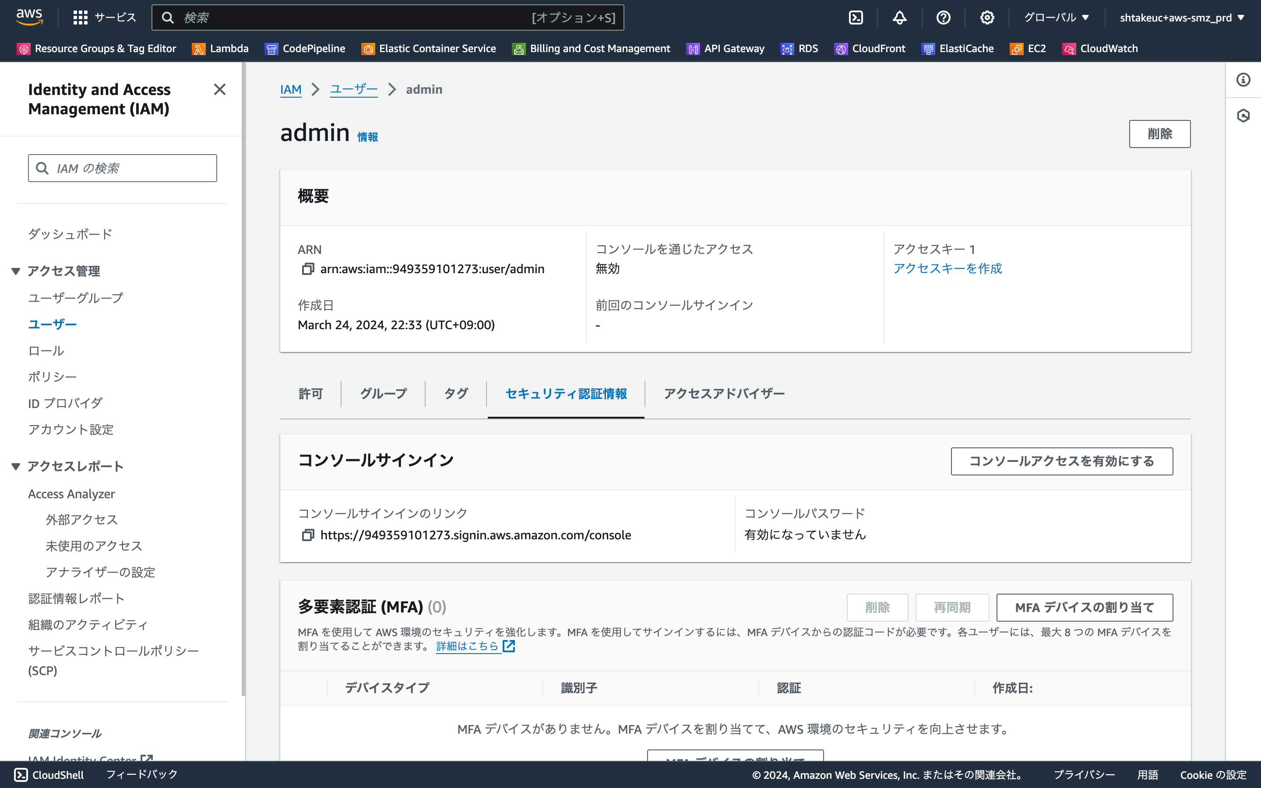
Task: Open the Lambda favorite shortcut
Action: point(220,49)
